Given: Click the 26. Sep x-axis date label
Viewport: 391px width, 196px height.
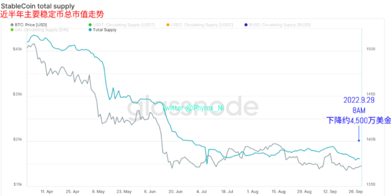Looking at the screenshot, I should (x=356, y=191).
